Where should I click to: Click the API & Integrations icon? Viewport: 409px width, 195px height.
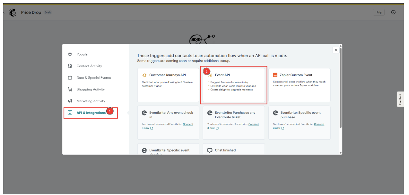(x=70, y=113)
